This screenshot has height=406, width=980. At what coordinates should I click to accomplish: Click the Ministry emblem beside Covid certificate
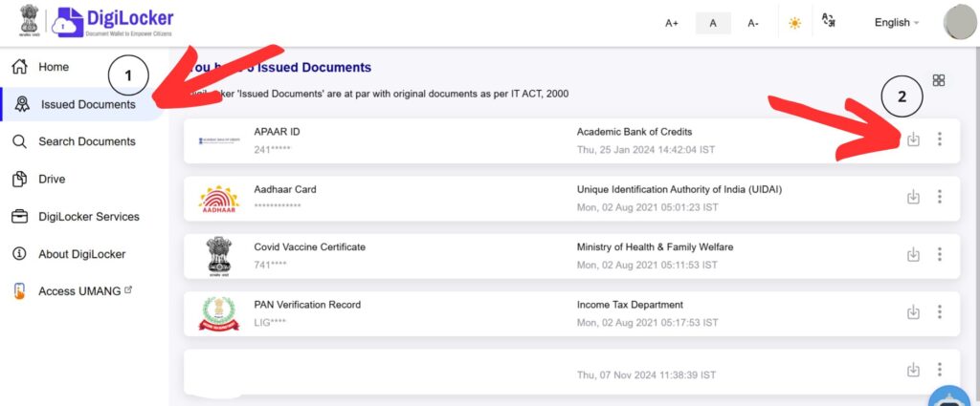tap(219, 256)
